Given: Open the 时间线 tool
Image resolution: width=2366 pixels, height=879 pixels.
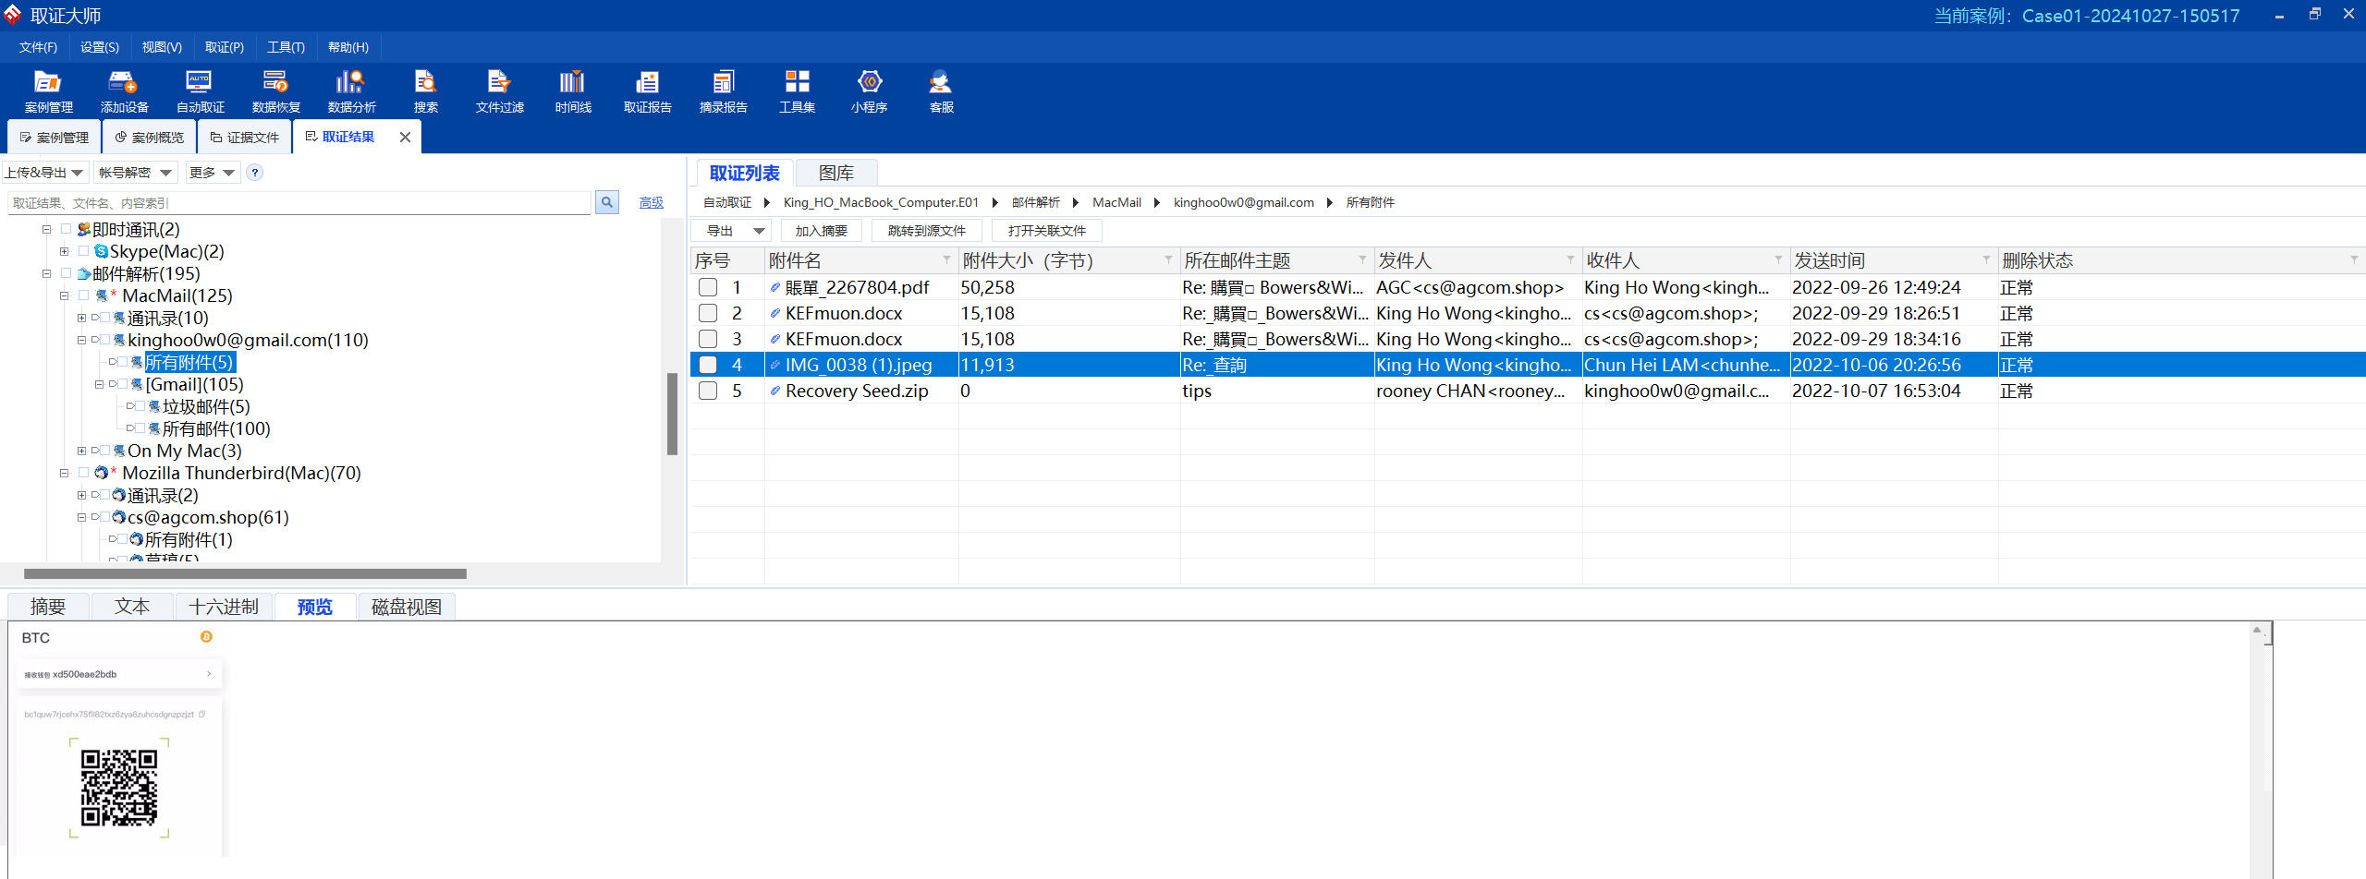Looking at the screenshot, I should (573, 90).
